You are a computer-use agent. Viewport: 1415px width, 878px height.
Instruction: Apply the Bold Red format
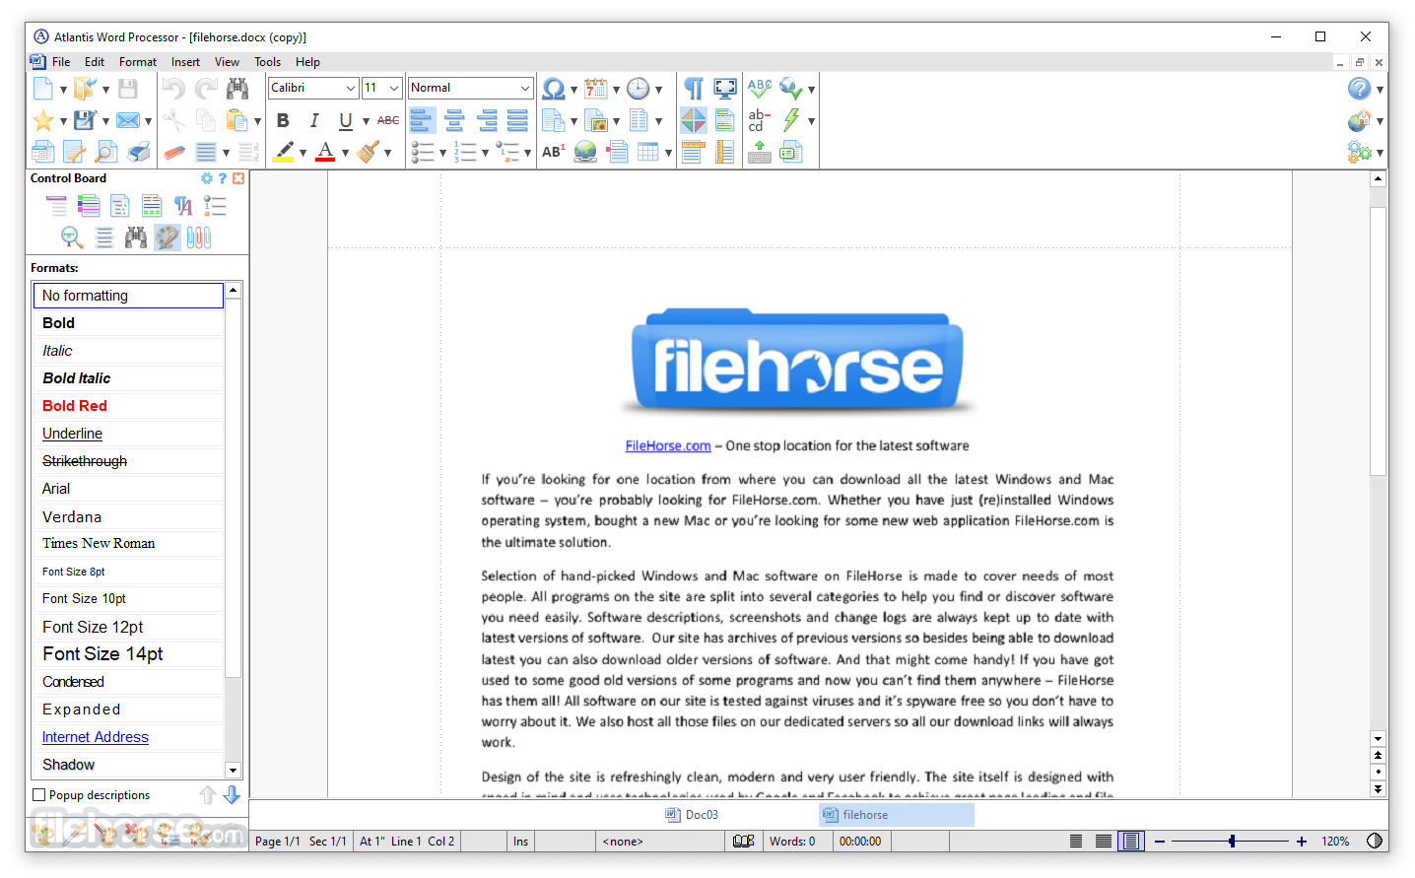coord(128,406)
